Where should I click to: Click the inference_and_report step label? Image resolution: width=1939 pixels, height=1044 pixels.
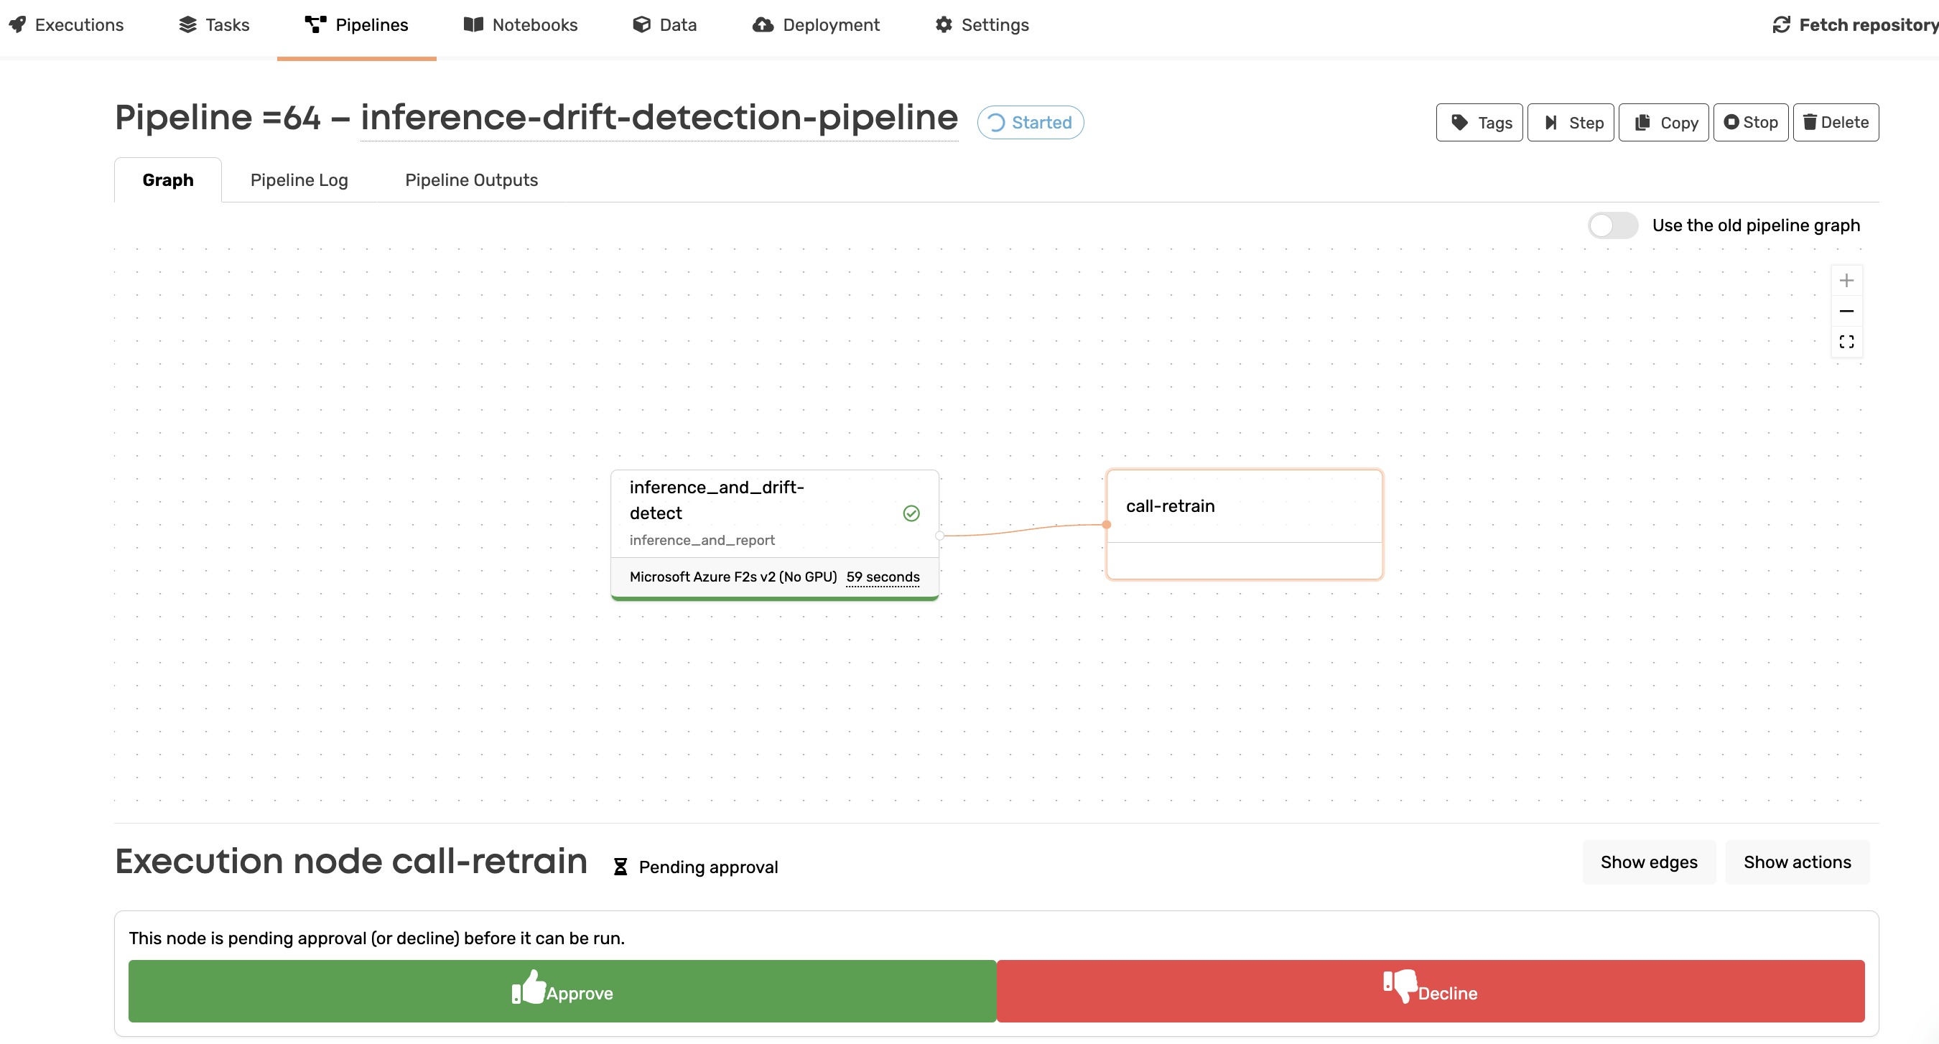tap(702, 540)
